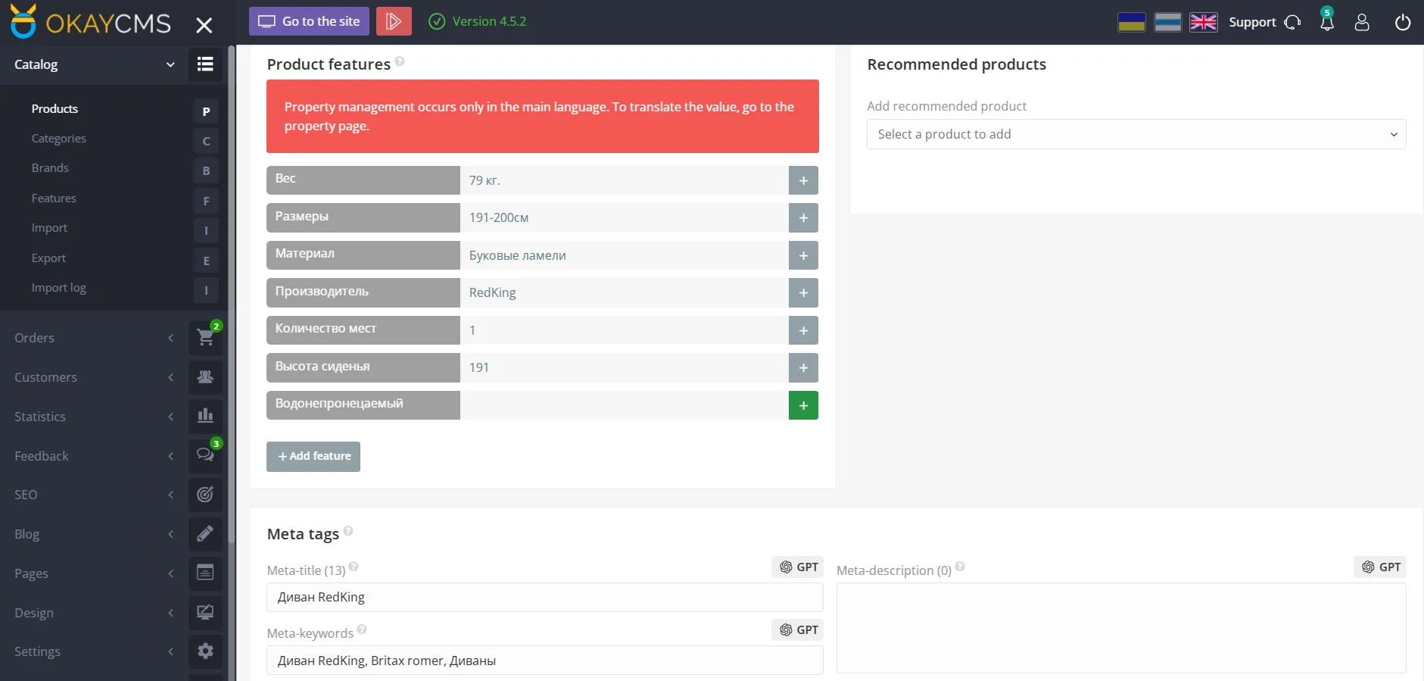Collapse the Catalog menu section
This screenshot has width=1424, height=681.
click(170, 64)
